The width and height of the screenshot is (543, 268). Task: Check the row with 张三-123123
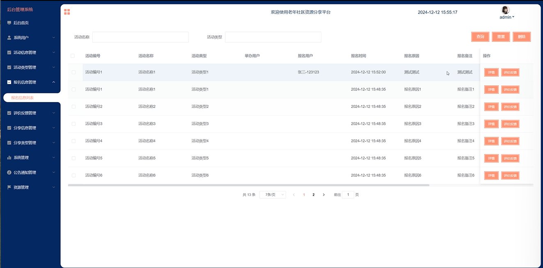74,72
